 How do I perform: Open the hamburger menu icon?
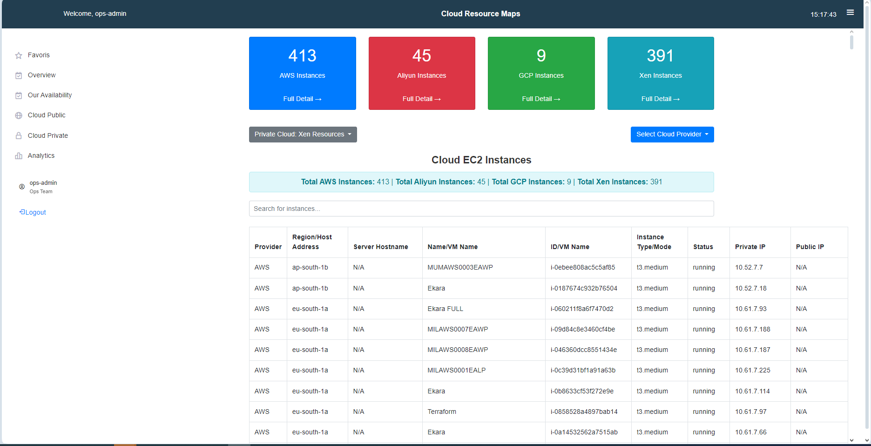click(x=850, y=13)
